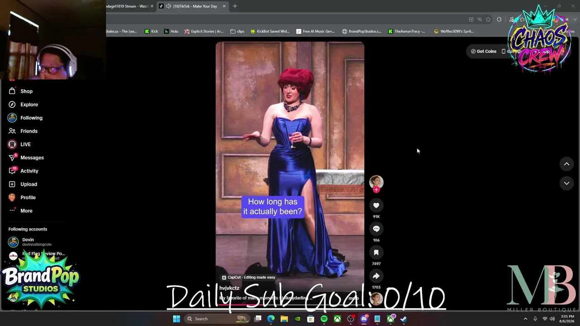580x326 pixels.
Task: Go to the next video with down chevron
Action: pyautogui.click(x=566, y=183)
